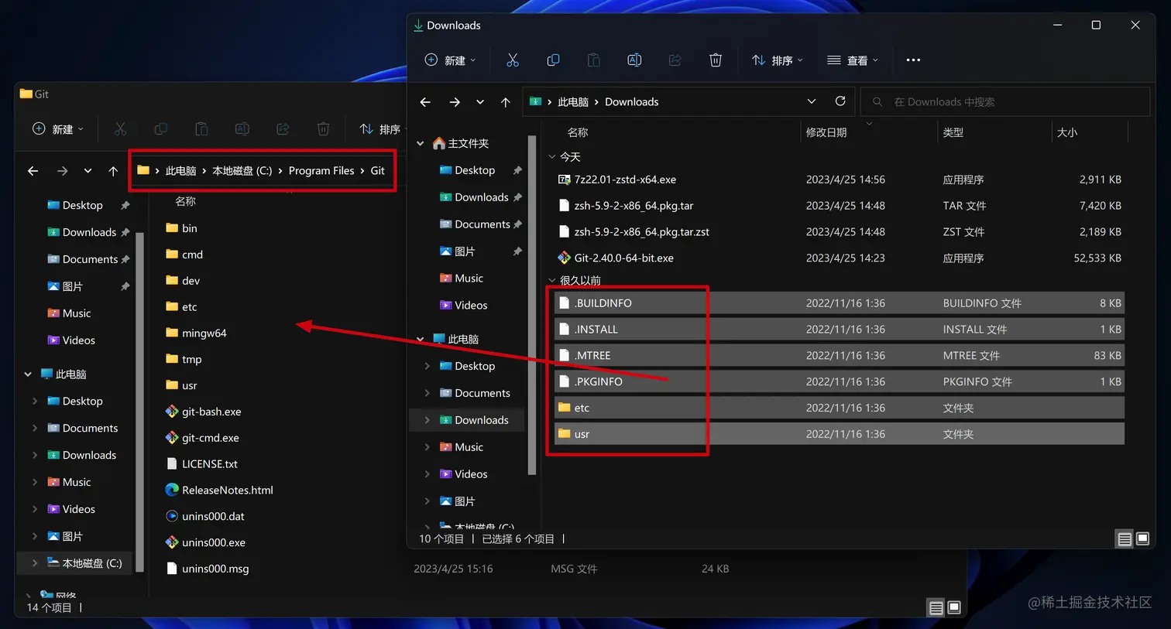
Task: Click Share icon in Git window toolbar
Action: tap(283, 129)
